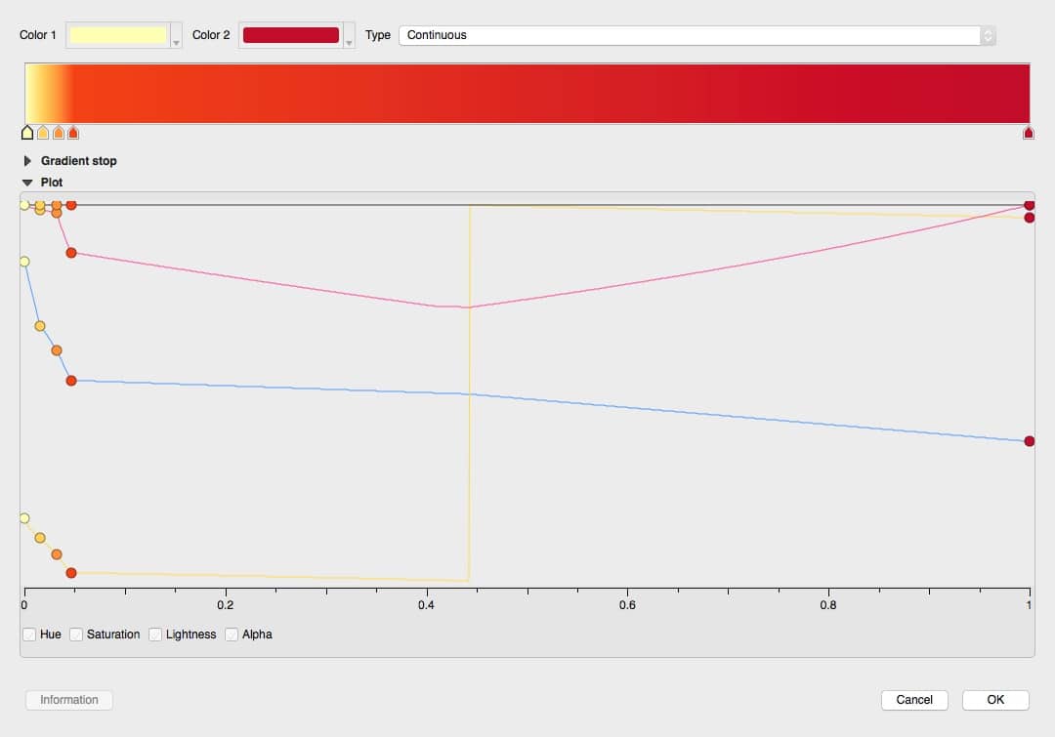Open the Type combo box showing Continuous
The width and height of the screenshot is (1055, 737).
(697, 35)
